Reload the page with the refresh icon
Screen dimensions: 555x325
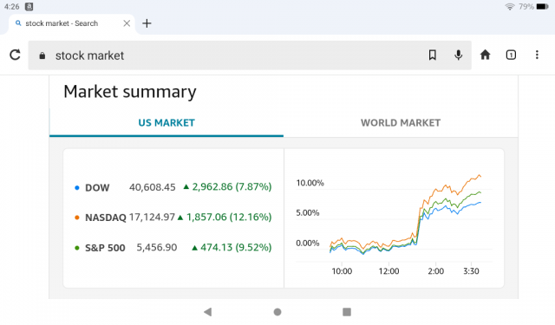coord(15,55)
